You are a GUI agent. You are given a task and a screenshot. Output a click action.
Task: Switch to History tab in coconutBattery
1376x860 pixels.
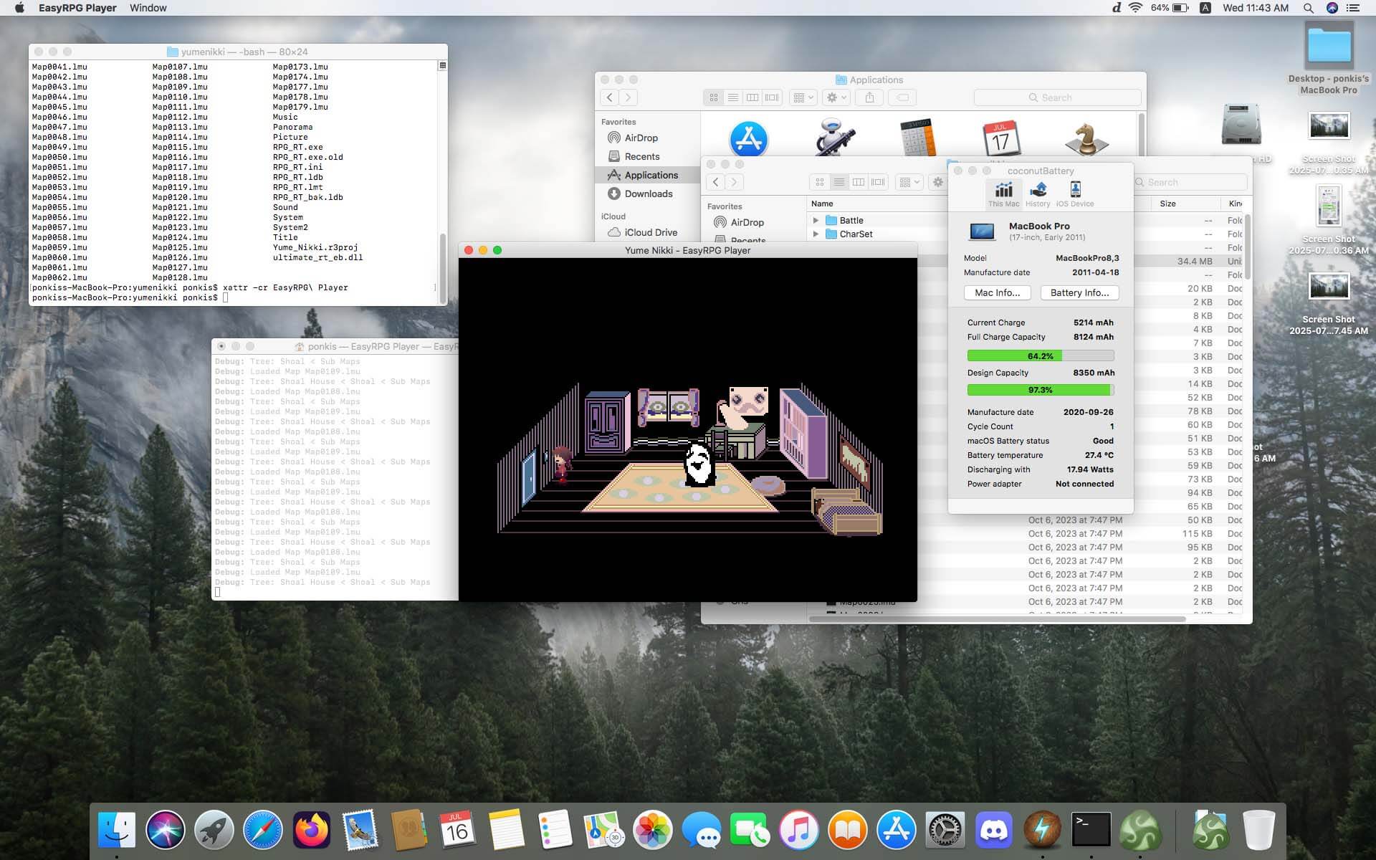(1038, 193)
